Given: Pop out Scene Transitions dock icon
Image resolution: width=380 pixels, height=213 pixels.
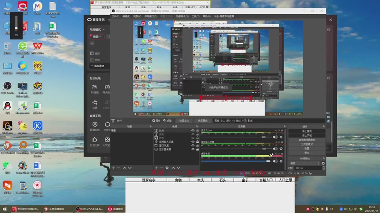Looking at the screenshot, I should pos(324,159).
